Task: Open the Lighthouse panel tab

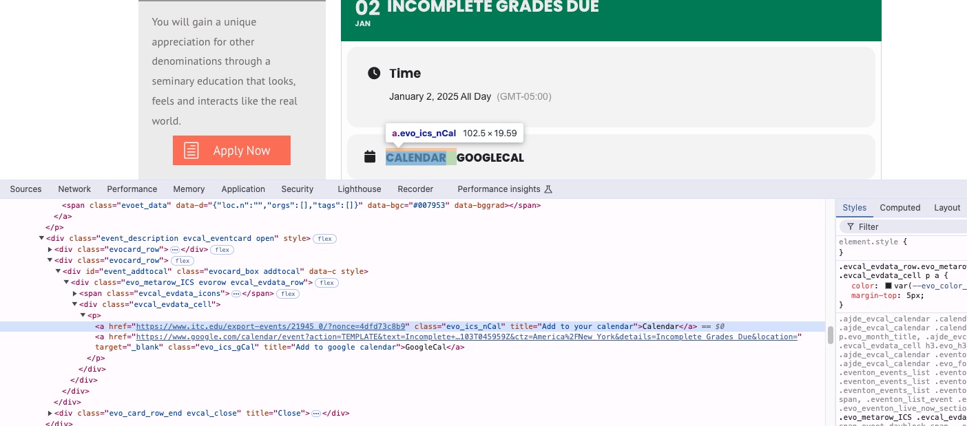Action: click(359, 189)
